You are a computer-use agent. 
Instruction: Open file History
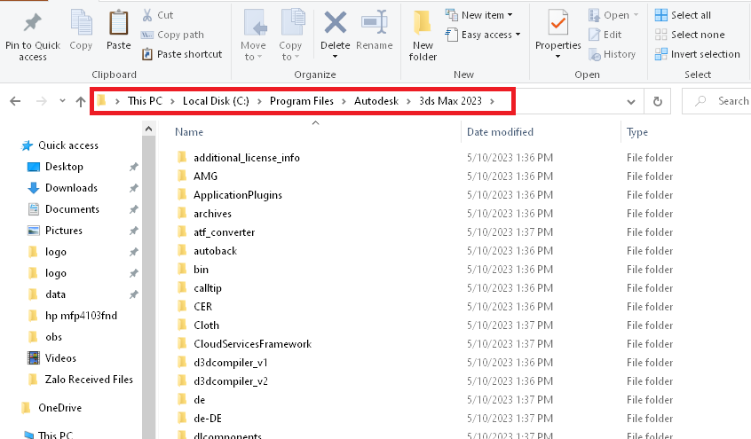613,54
